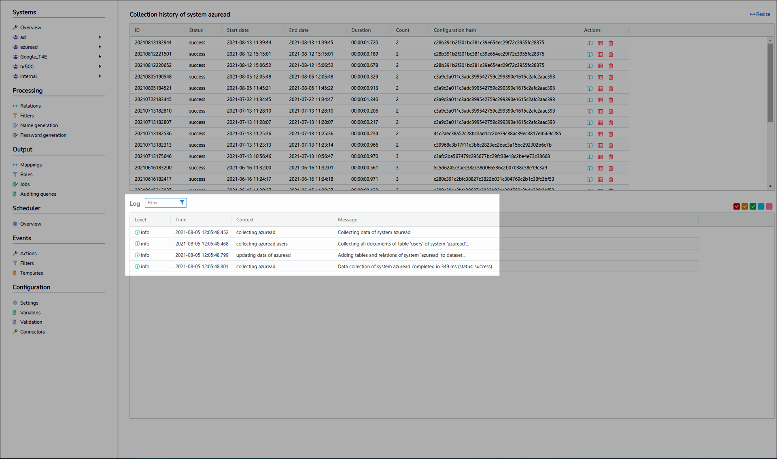Click trash icon for collection 20210616183200
The width and height of the screenshot is (777, 459).
click(x=611, y=168)
